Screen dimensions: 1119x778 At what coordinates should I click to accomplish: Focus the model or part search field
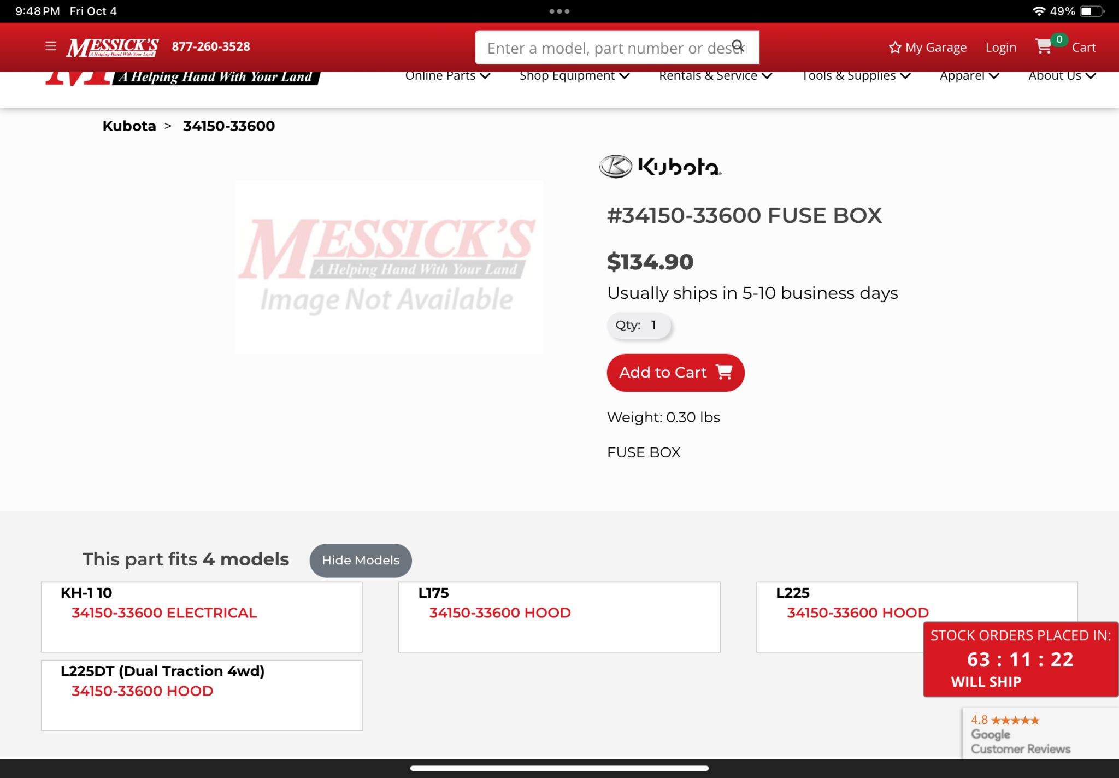617,48
